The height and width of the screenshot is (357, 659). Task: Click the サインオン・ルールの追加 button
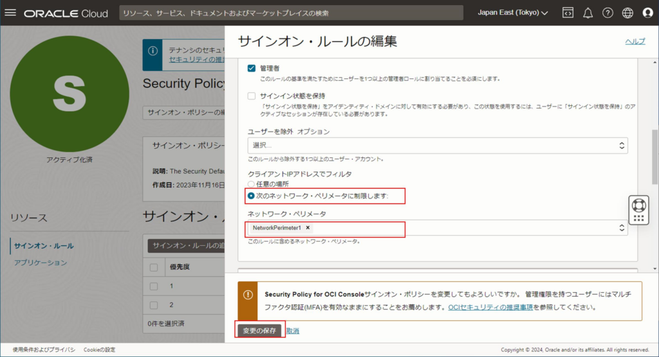click(x=186, y=245)
